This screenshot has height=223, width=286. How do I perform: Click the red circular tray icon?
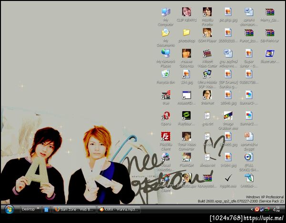coord(257,210)
